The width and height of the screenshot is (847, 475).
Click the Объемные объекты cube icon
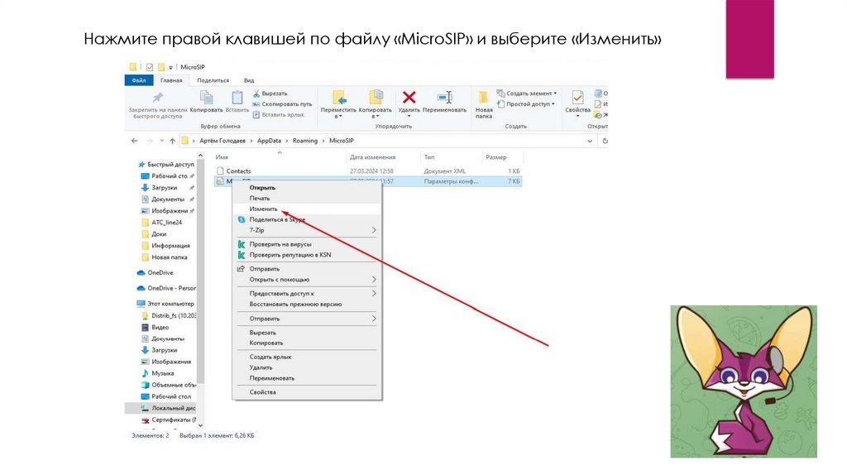point(145,386)
